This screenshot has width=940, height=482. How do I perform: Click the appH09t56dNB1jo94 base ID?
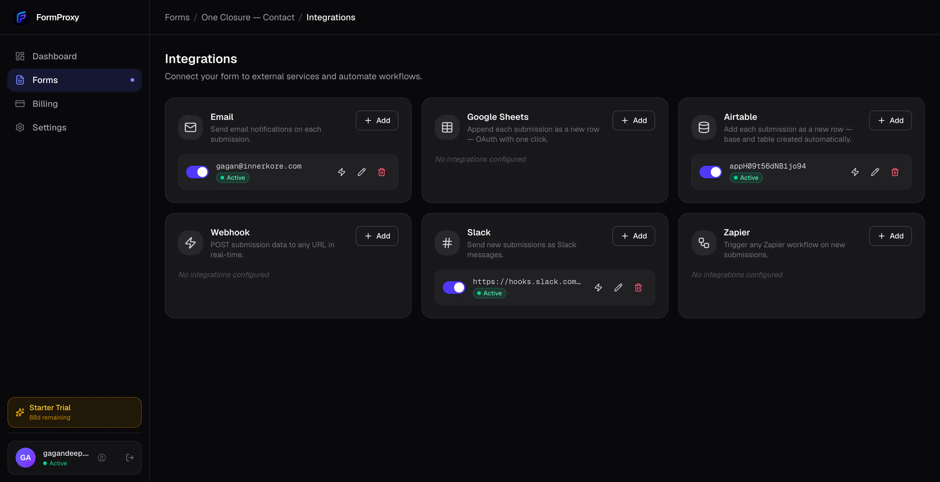[768, 166]
